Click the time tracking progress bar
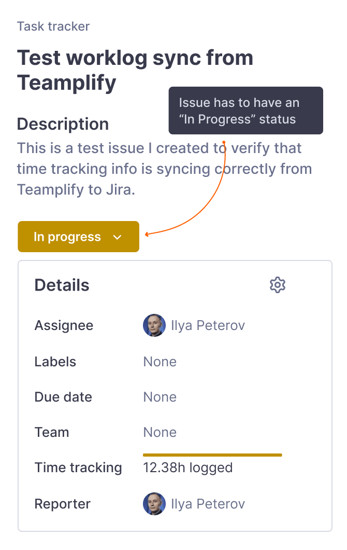 click(212, 455)
